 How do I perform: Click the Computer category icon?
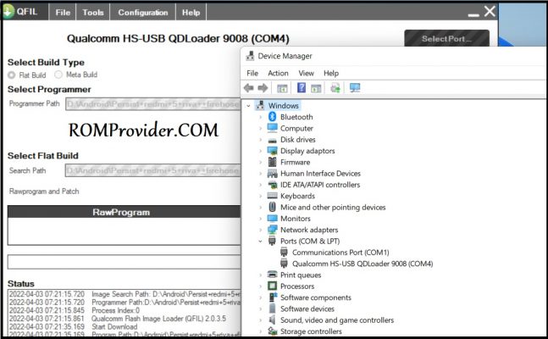(x=272, y=128)
